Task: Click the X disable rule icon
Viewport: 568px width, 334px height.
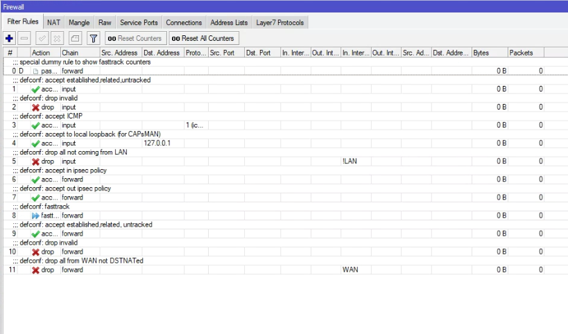Action: tap(58, 38)
